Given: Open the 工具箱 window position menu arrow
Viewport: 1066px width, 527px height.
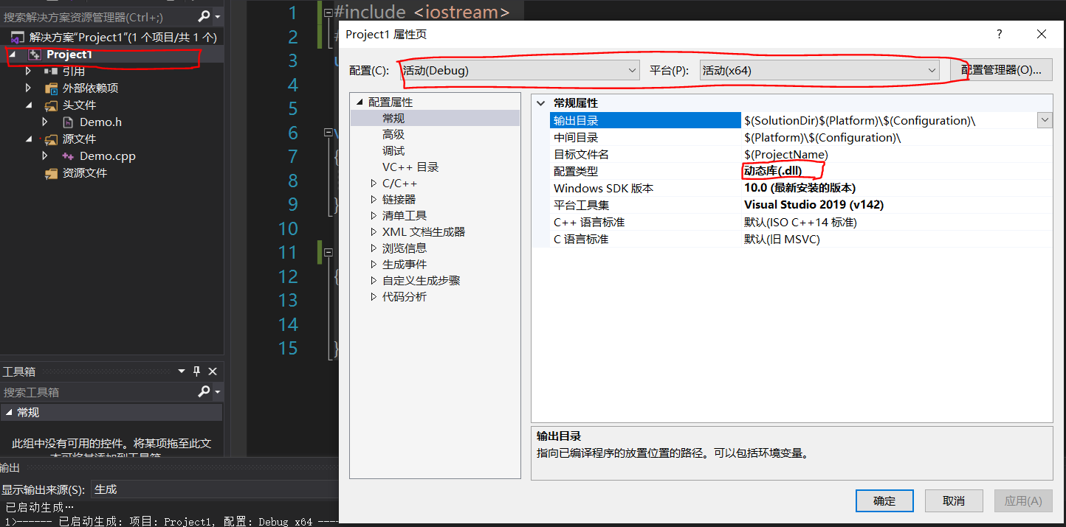Looking at the screenshot, I should pyautogui.click(x=182, y=371).
